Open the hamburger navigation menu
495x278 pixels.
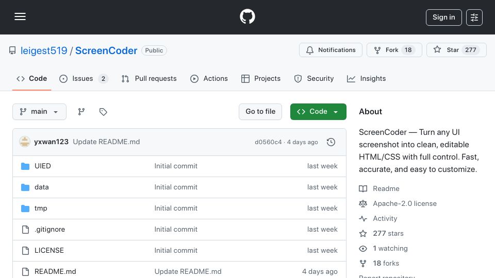[x=20, y=16]
